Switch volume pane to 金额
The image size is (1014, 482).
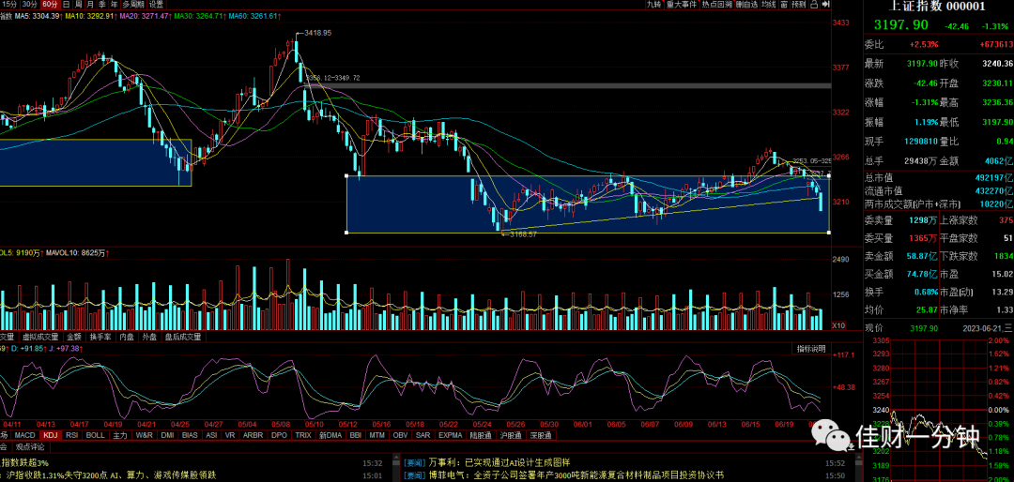click(74, 337)
